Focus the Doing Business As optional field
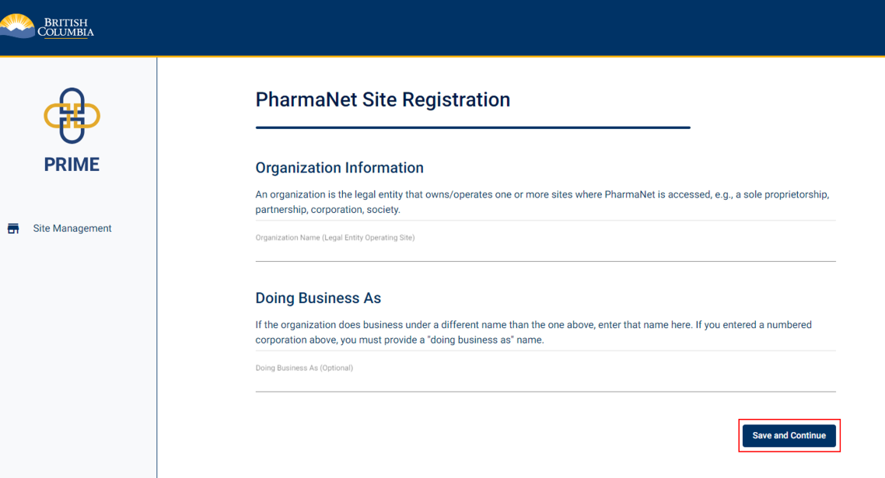 pyautogui.click(x=544, y=379)
